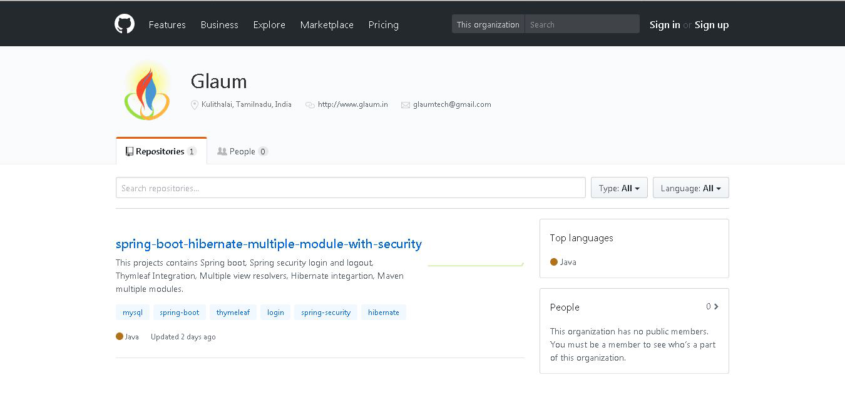
Task: Switch to the Repositories tab
Action: [161, 151]
